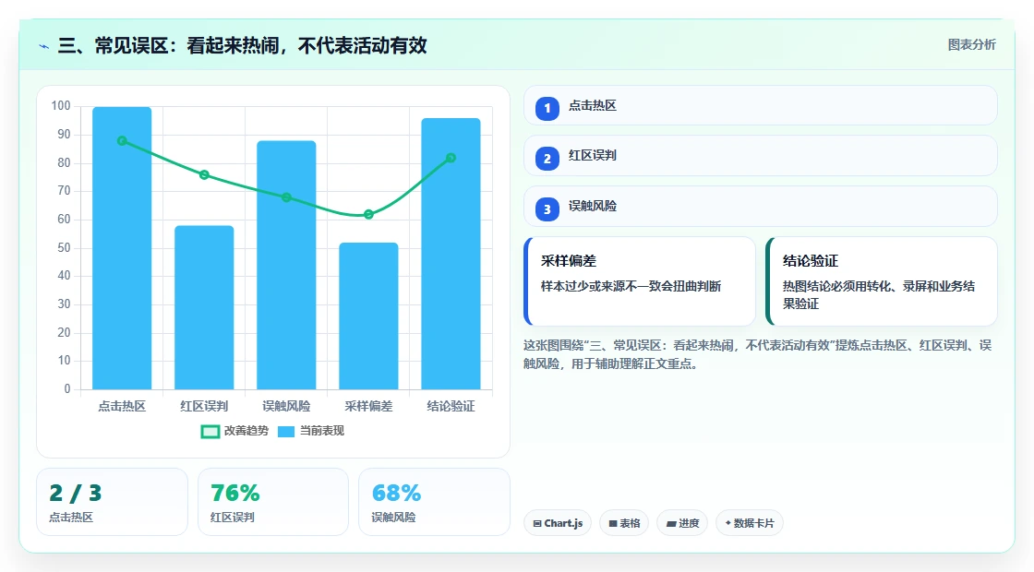Click x-axis label 结论验证
This screenshot has height=572, width=1034.
point(451,406)
